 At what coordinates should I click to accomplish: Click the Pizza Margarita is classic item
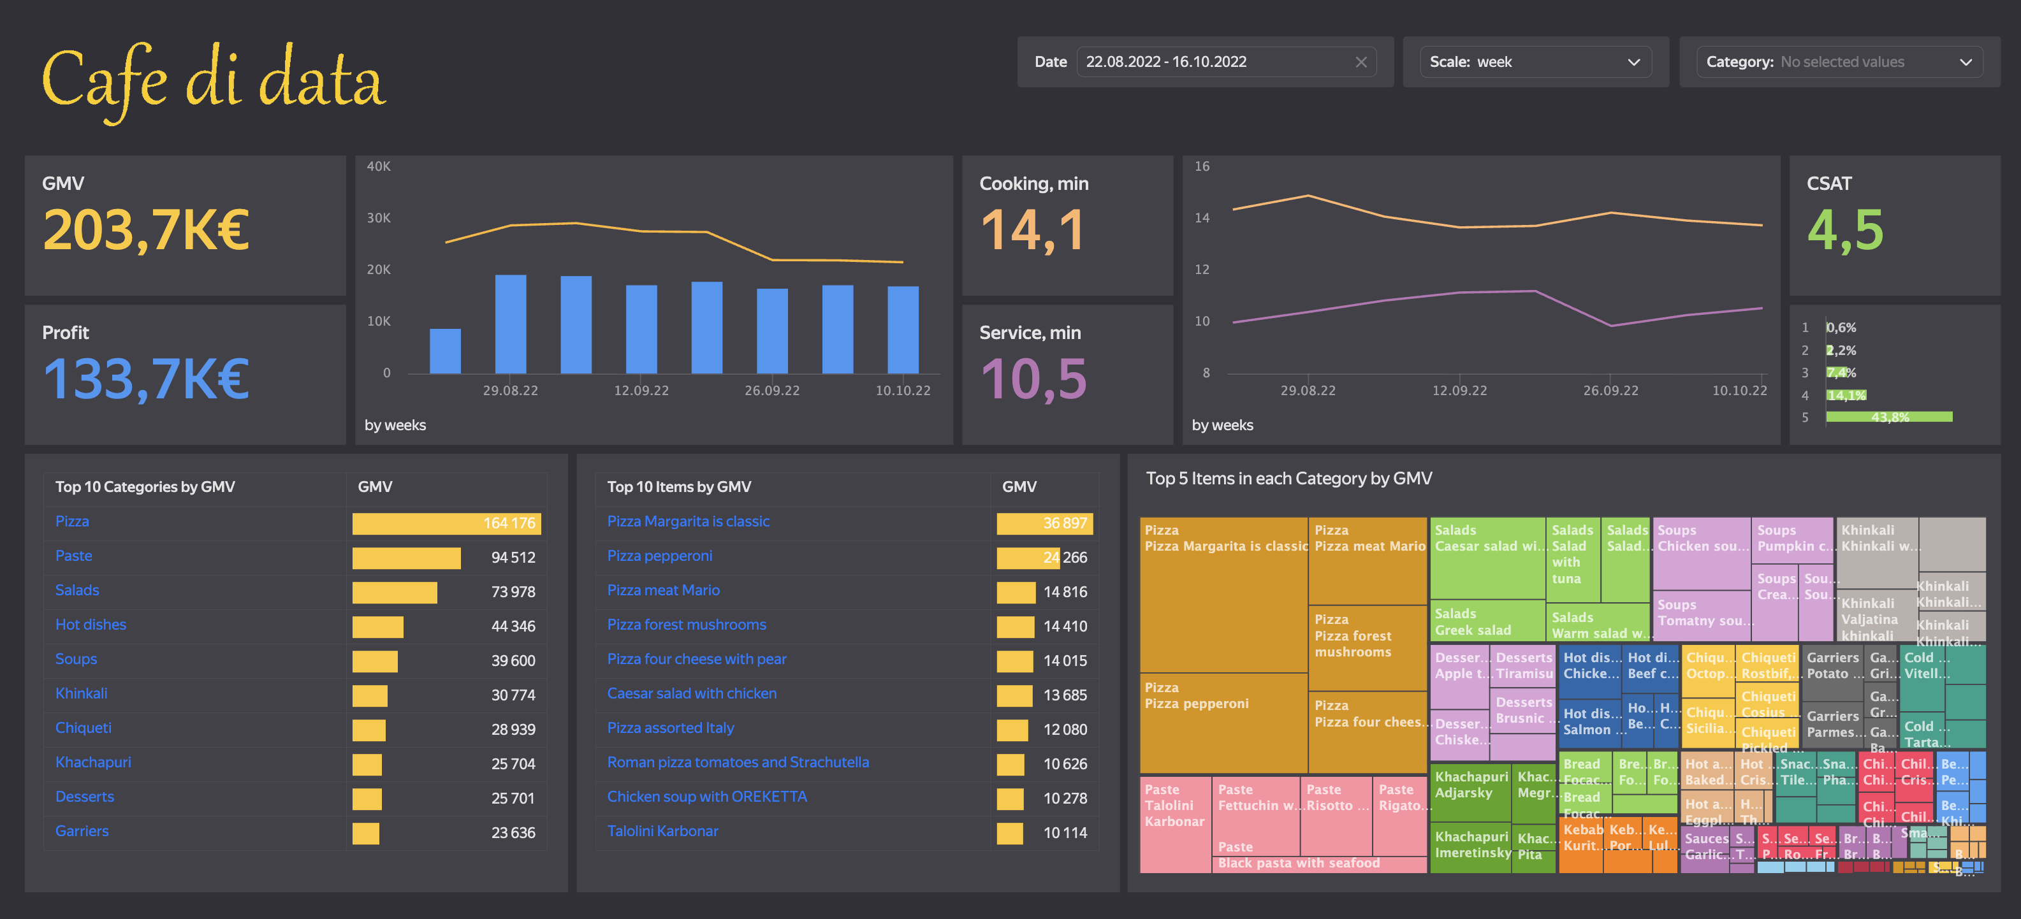(x=687, y=521)
